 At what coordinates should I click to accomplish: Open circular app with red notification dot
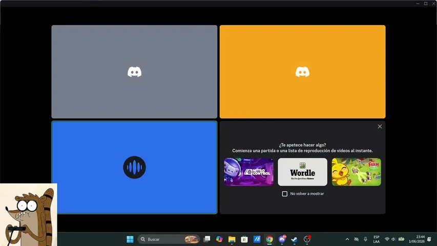307,239
